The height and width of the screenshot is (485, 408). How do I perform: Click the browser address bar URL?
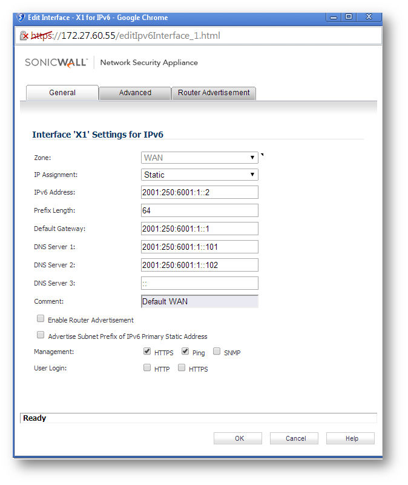pos(125,36)
